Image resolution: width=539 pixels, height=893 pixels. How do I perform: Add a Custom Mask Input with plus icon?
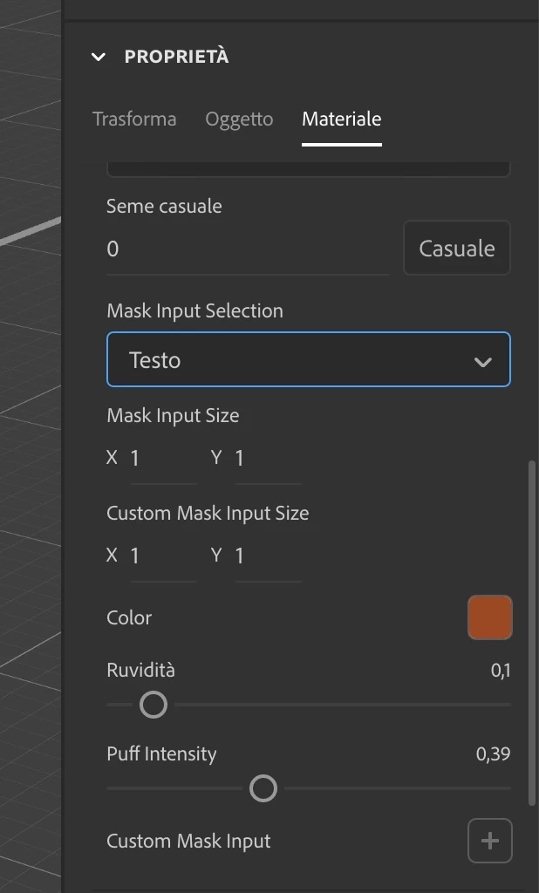coord(489,841)
